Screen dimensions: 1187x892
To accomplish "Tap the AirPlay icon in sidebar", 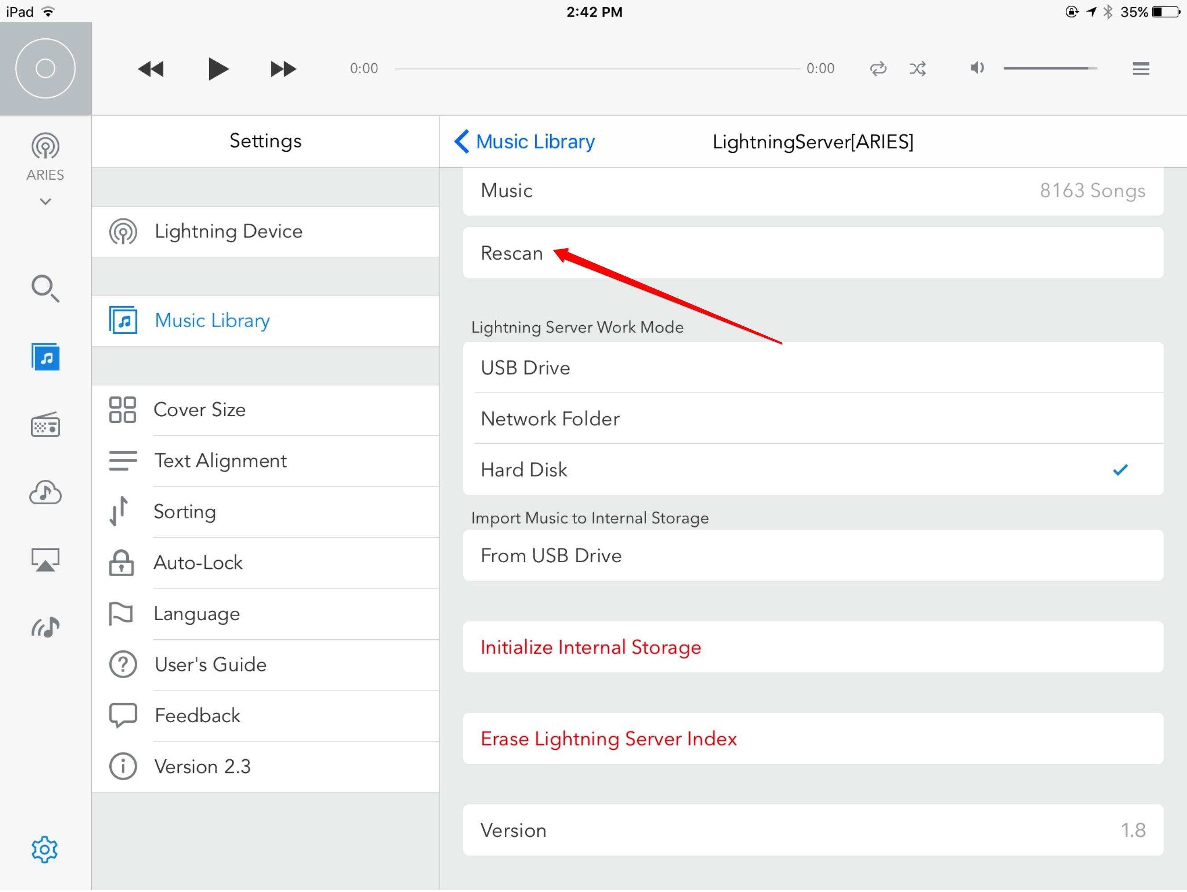I will tap(45, 561).
